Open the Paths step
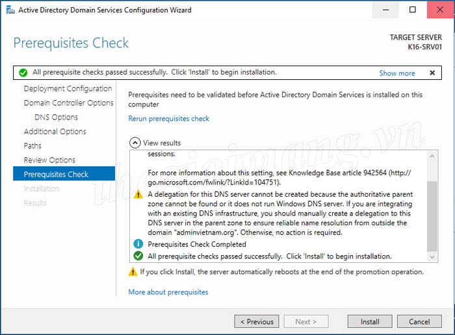 pos(32,146)
